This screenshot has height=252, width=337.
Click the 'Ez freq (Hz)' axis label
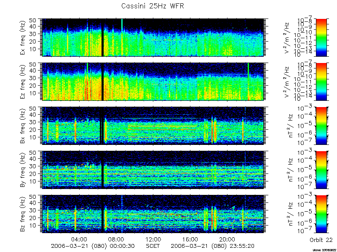(x=23, y=82)
